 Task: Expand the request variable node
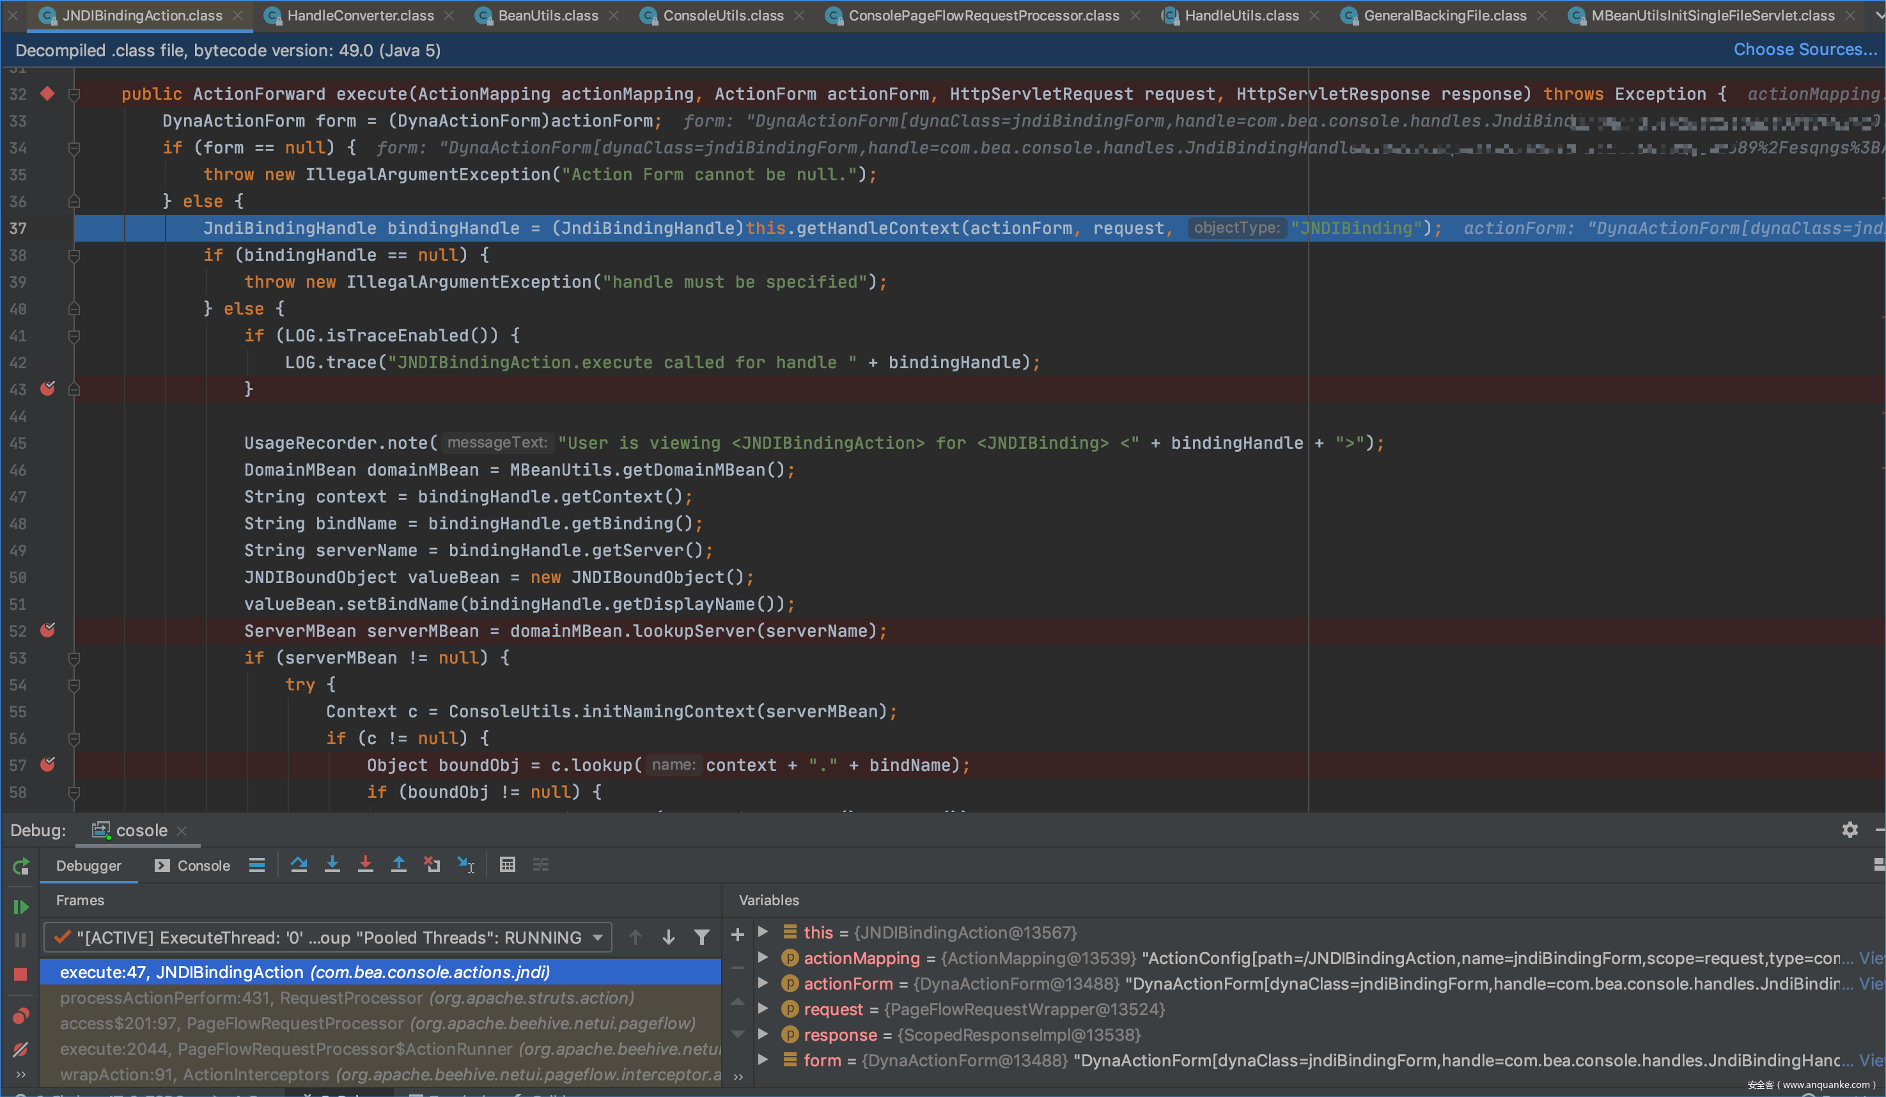pyautogui.click(x=763, y=1009)
